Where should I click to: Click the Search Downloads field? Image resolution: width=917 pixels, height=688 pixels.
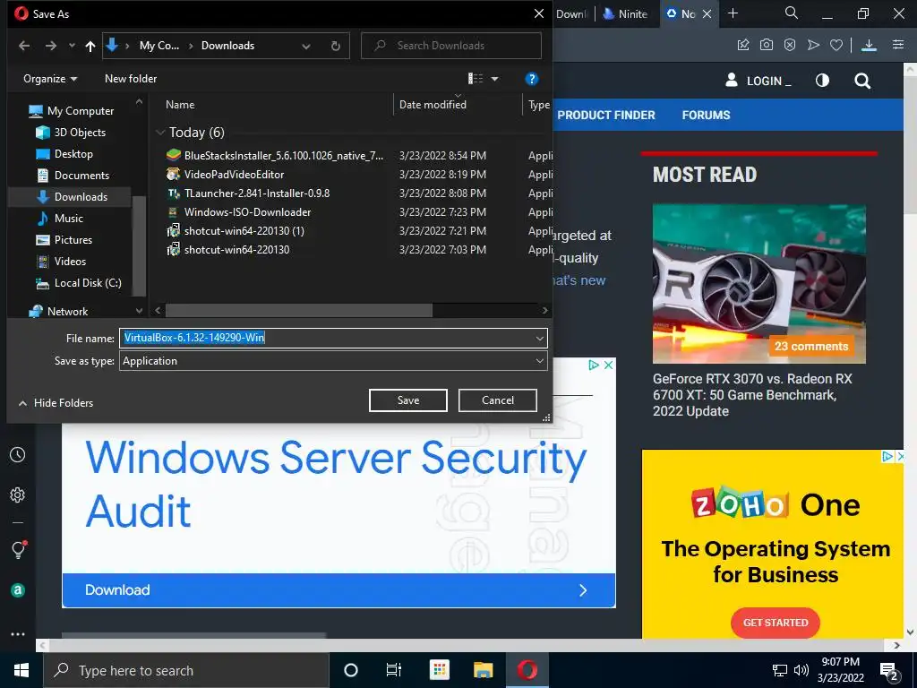pos(451,46)
